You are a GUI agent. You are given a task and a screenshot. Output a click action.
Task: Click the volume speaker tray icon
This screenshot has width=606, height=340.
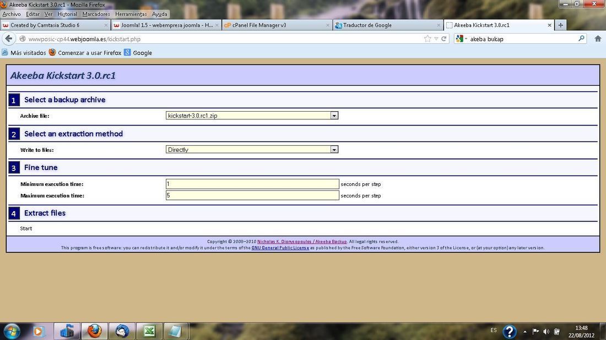[x=546, y=332]
